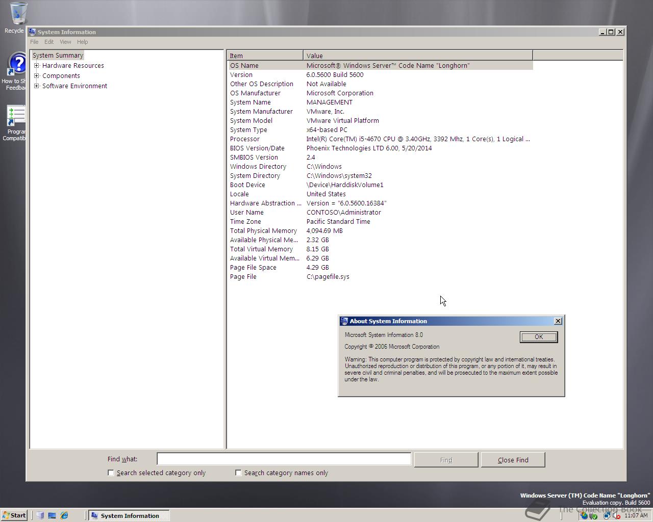Expand the Components node

(36, 75)
